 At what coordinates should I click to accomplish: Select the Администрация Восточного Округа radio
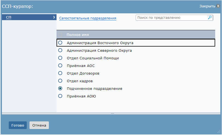pyautogui.click(x=60, y=43)
